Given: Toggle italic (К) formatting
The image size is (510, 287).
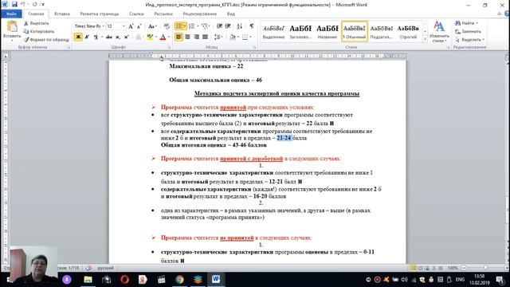Looking at the screenshot, I should click(87, 37).
